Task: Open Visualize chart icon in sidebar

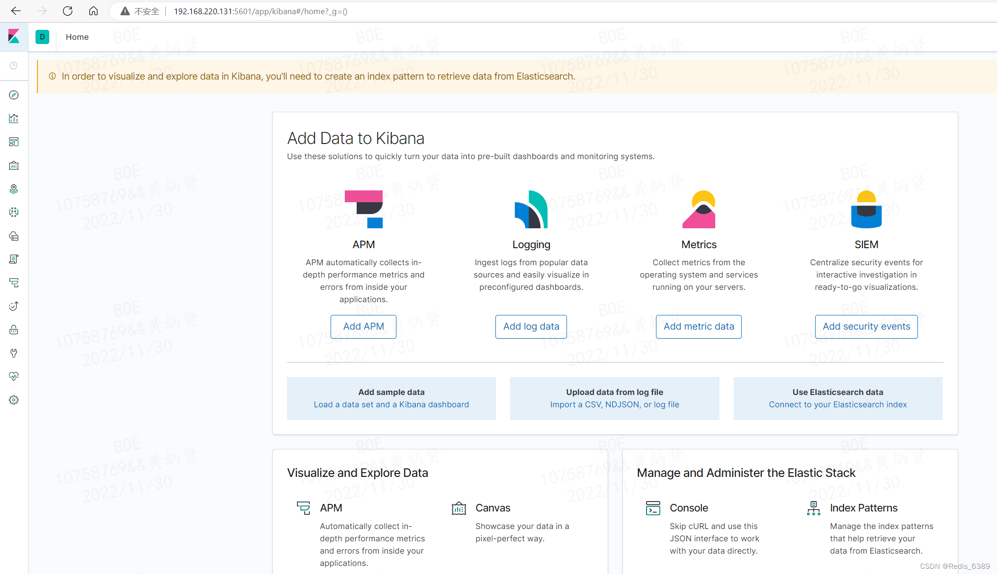Action: click(x=14, y=118)
